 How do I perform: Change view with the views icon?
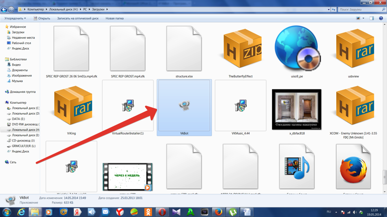coord(358,18)
